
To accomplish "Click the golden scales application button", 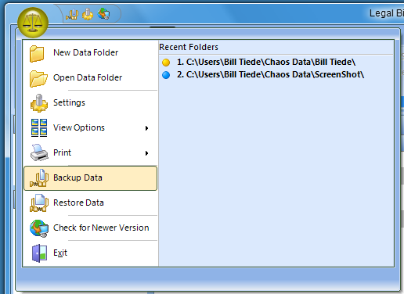I will tap(33, 23).
